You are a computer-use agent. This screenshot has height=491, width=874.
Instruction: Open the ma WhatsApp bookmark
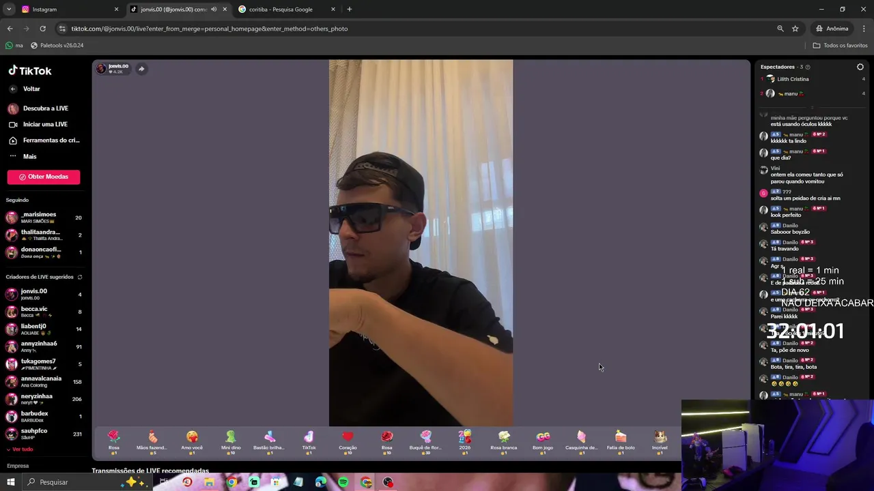14,46
